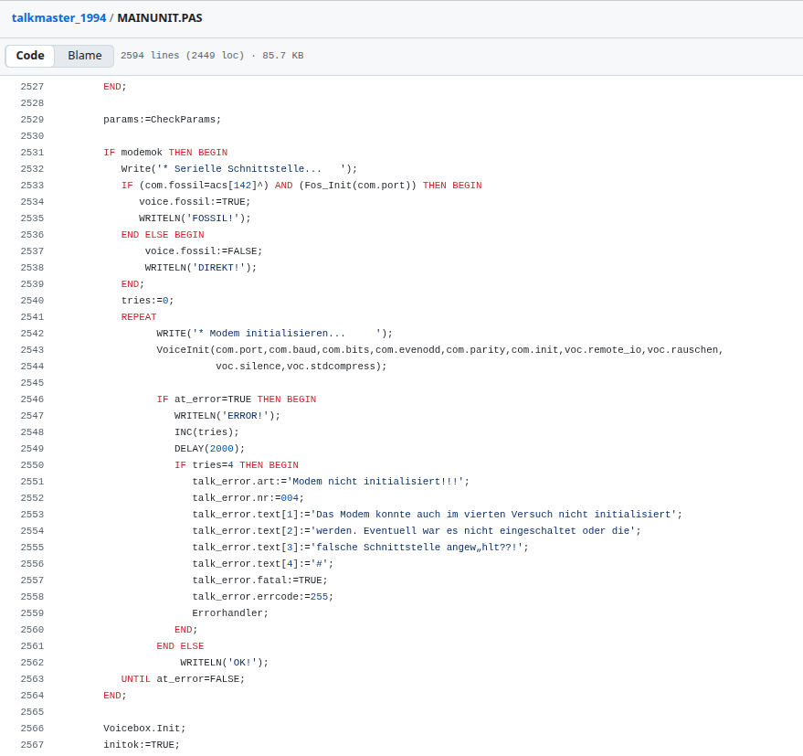The image size is (803, 756).
Task: Click line number 2550
Action: coord(32,465)
